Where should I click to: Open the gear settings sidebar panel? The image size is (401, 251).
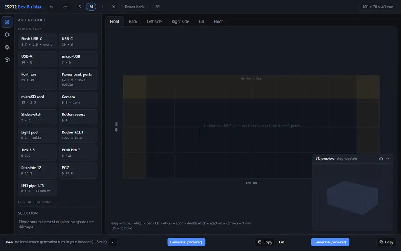click(7, 35)
